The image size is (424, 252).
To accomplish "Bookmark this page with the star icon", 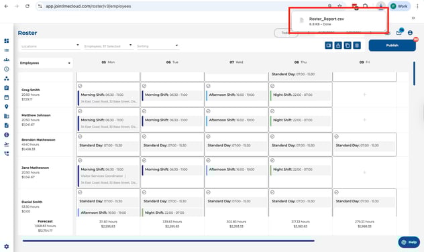I will (x=340, y=6).
